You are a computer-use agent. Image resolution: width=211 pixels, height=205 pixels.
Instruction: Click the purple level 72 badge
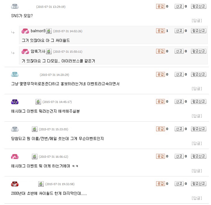tap(15, 102)
